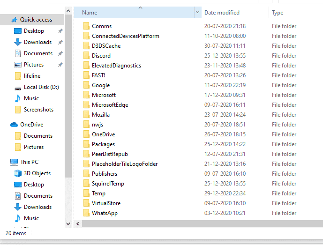
Task: Select the FAST! folder name
Action: [98, 75]
